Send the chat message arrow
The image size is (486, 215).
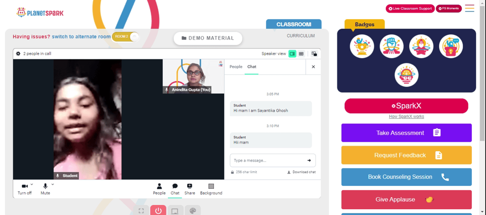[309, 160]
